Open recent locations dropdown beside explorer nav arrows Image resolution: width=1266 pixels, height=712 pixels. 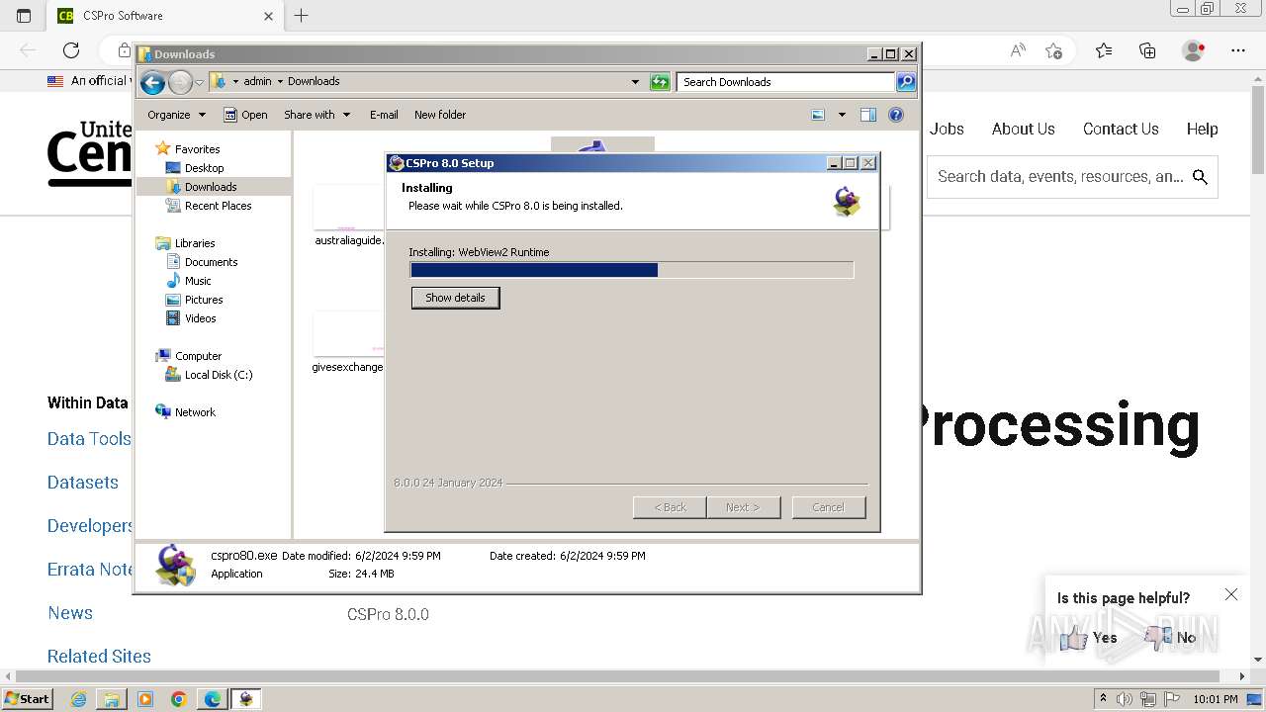(199, 82)
